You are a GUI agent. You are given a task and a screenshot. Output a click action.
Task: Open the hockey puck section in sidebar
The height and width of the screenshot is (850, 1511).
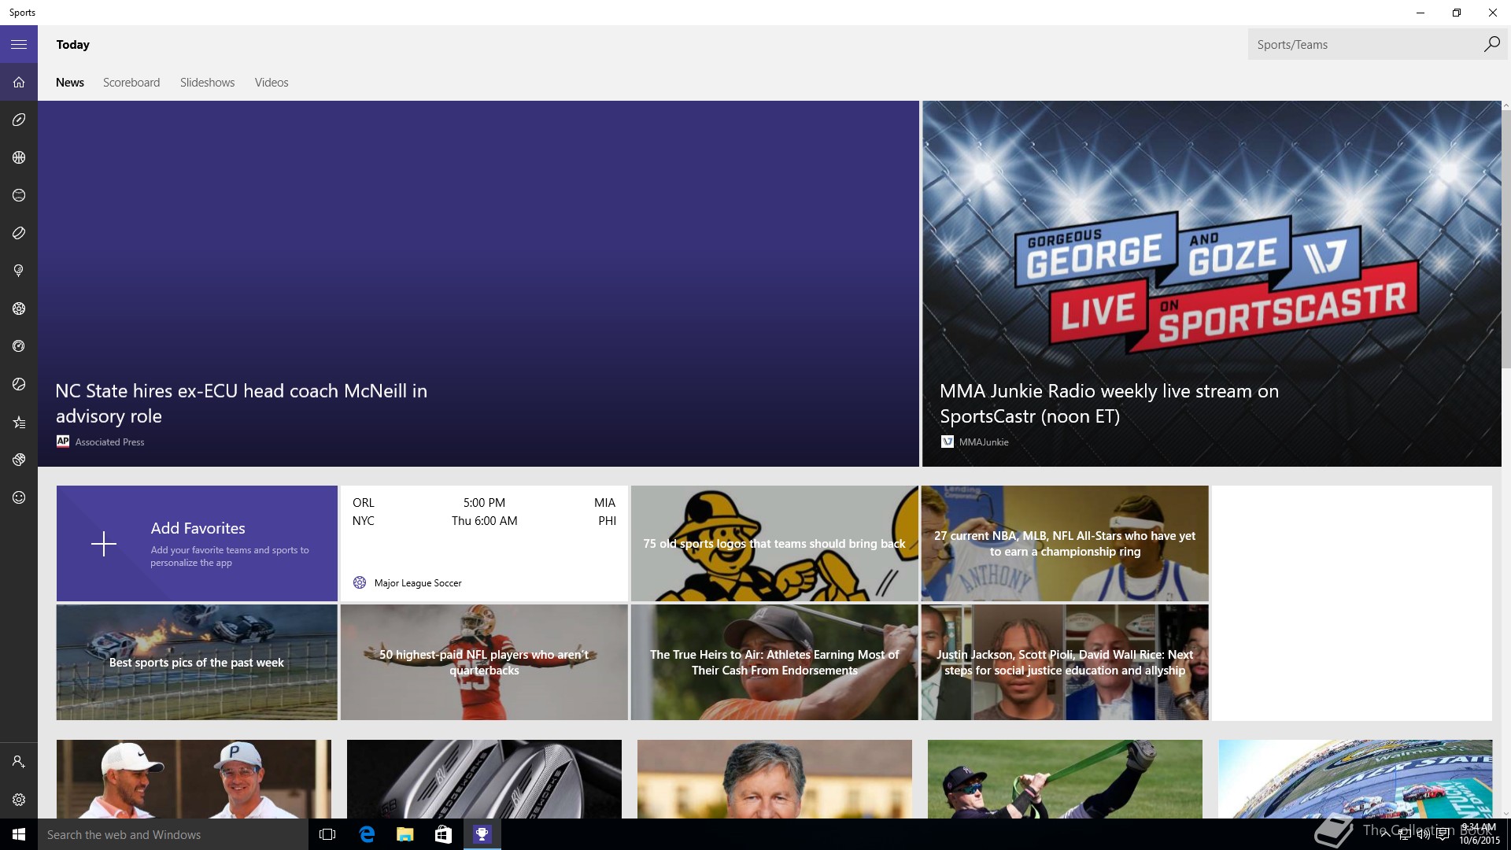[x=19, y=233]
